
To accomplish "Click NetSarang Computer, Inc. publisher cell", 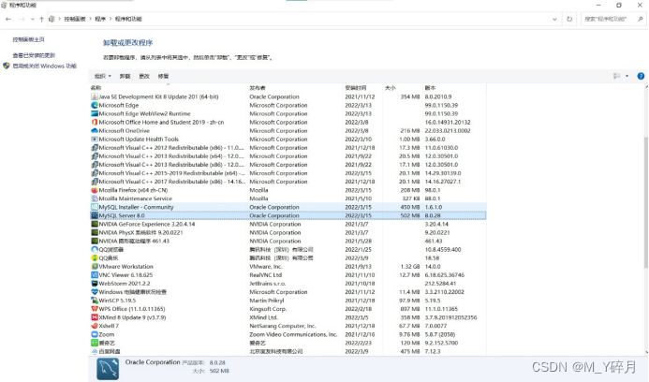I will [282, 326].
